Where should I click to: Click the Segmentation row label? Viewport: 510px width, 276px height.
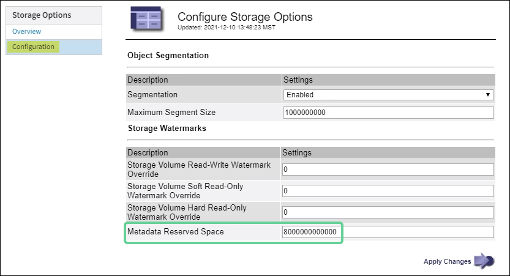152,95
